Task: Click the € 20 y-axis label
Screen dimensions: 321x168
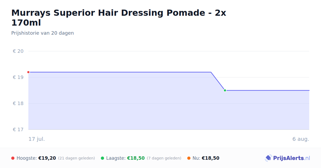Action: [x=18, y=51]
